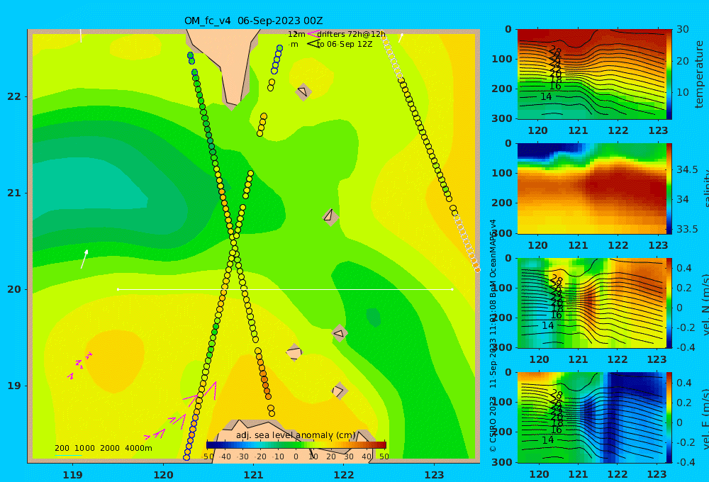Click the white section line along 20°N
This screenshot has height=482, width=709.
point(285,289)
